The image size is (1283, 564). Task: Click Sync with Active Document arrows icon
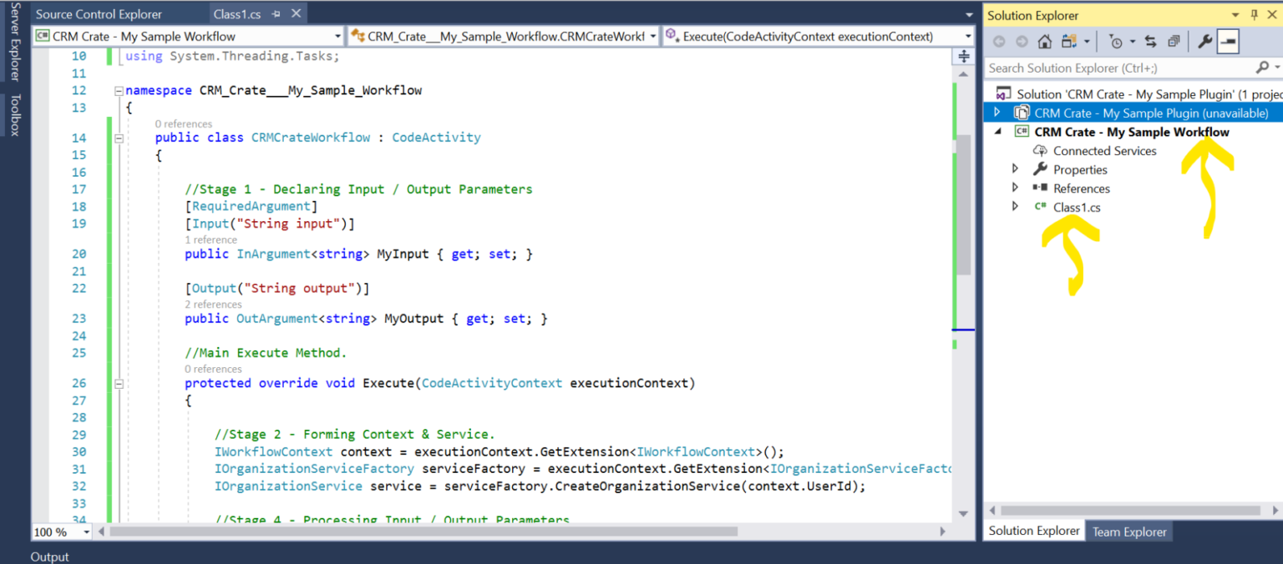(1150, 42)
